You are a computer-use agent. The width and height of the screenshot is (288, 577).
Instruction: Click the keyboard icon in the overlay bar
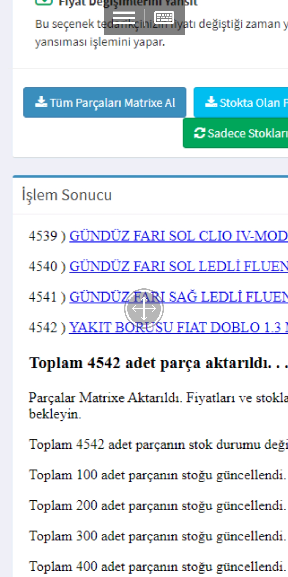[164, 18]
